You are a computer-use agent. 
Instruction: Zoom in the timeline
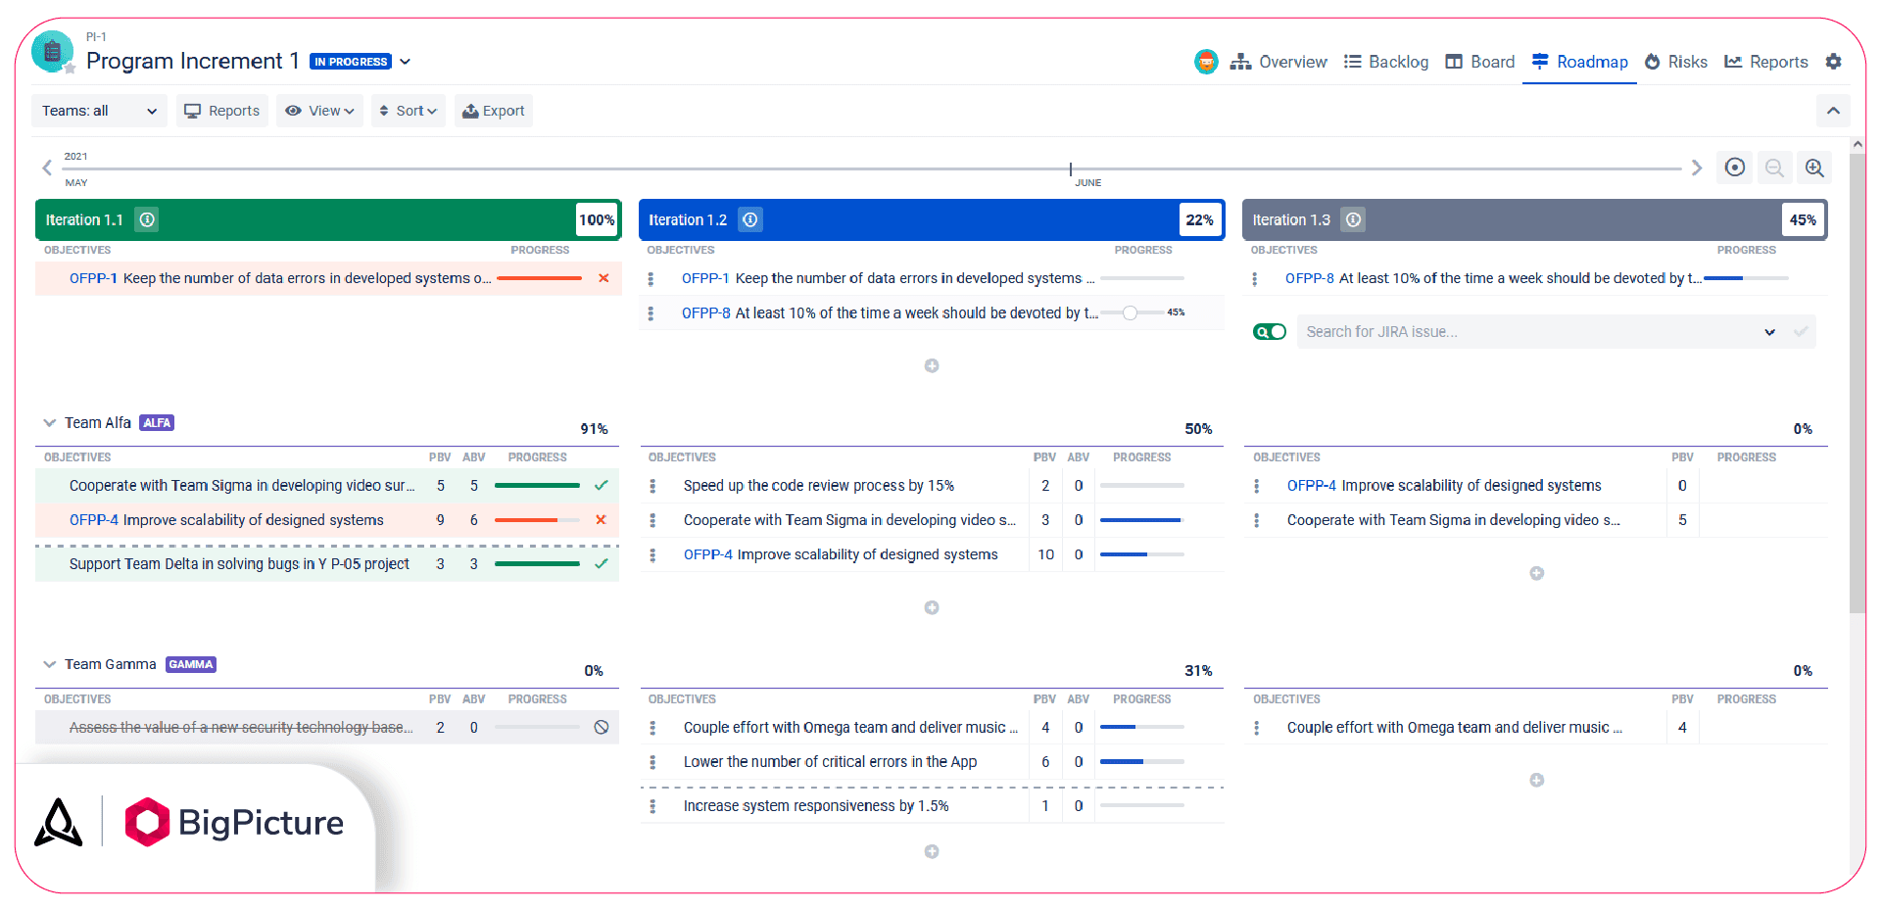tap(1814, 168)
